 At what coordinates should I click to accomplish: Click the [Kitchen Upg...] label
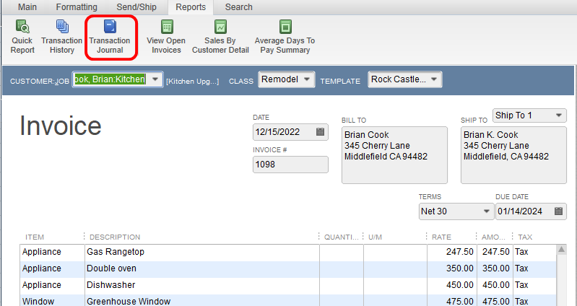tap(193, 82)
